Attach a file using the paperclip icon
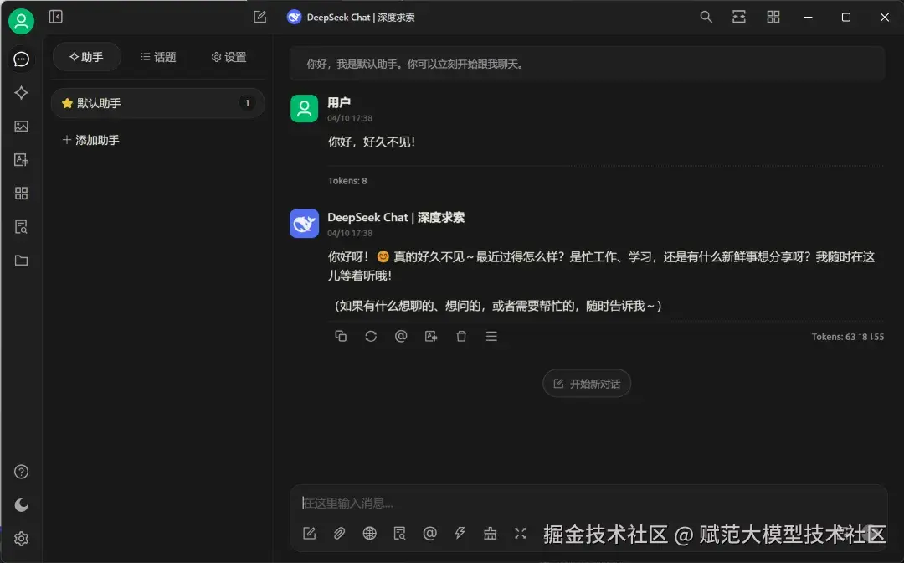904x563 pixels. tap(339, 533)
